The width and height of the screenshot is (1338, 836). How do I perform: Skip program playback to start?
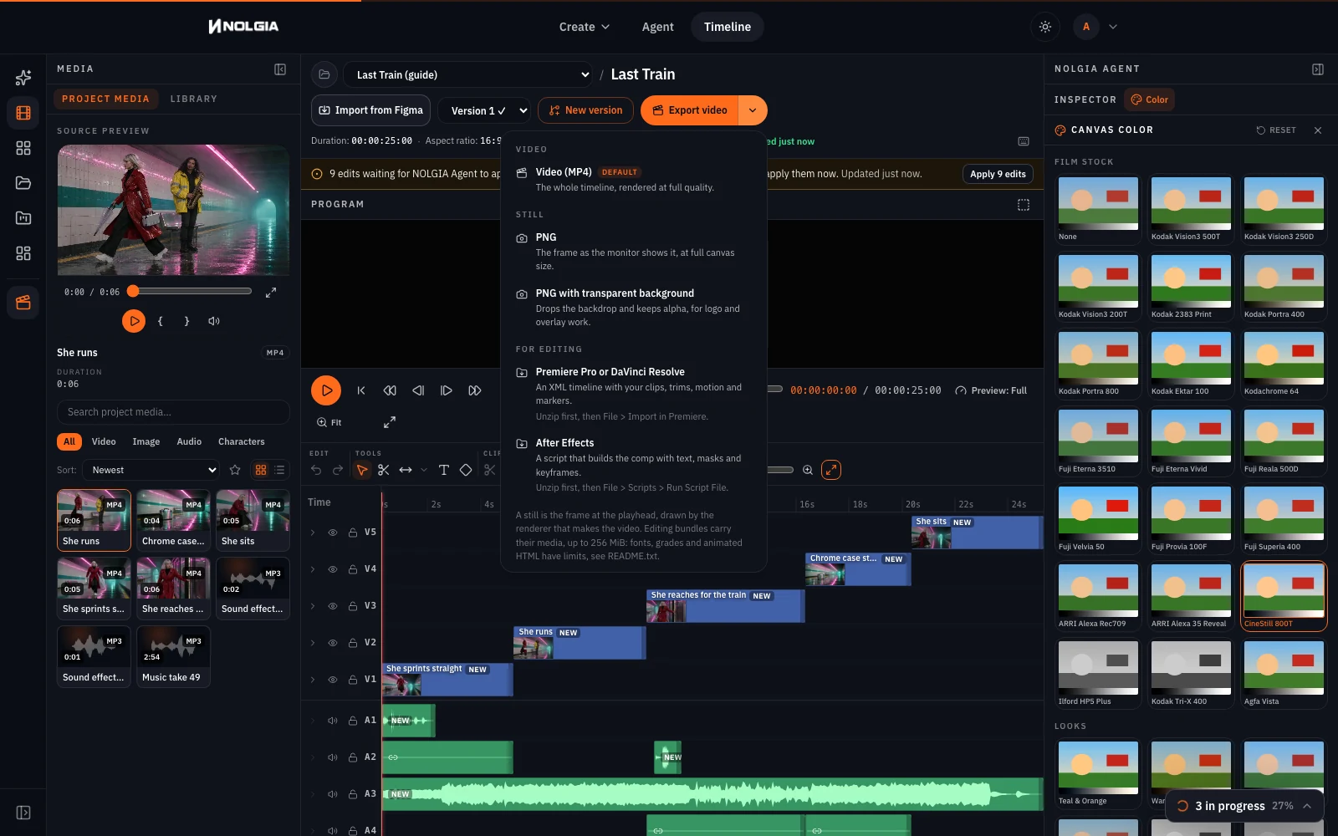(x=361, y=390)
